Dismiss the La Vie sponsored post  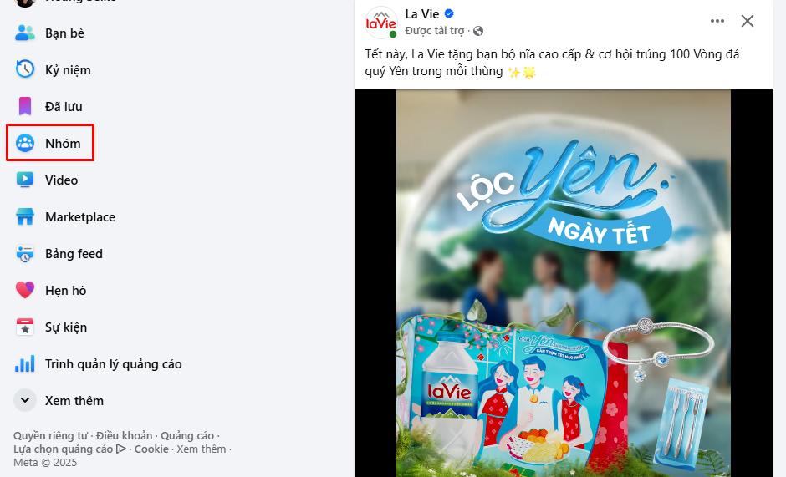click(x=748, y=21)
